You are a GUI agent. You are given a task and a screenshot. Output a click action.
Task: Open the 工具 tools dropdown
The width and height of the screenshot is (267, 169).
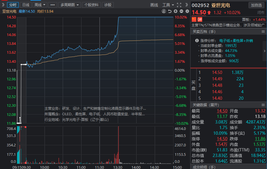tap(168, 5)
